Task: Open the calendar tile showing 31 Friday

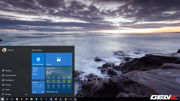Action: click(x=38, y=73)
